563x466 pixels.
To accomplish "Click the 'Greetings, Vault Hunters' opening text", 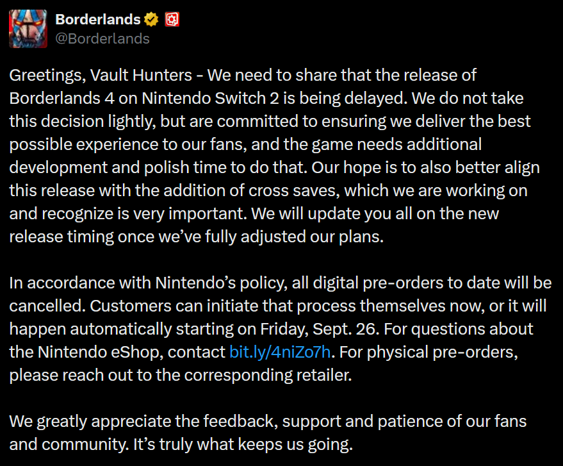I will (x=101, y=76).
